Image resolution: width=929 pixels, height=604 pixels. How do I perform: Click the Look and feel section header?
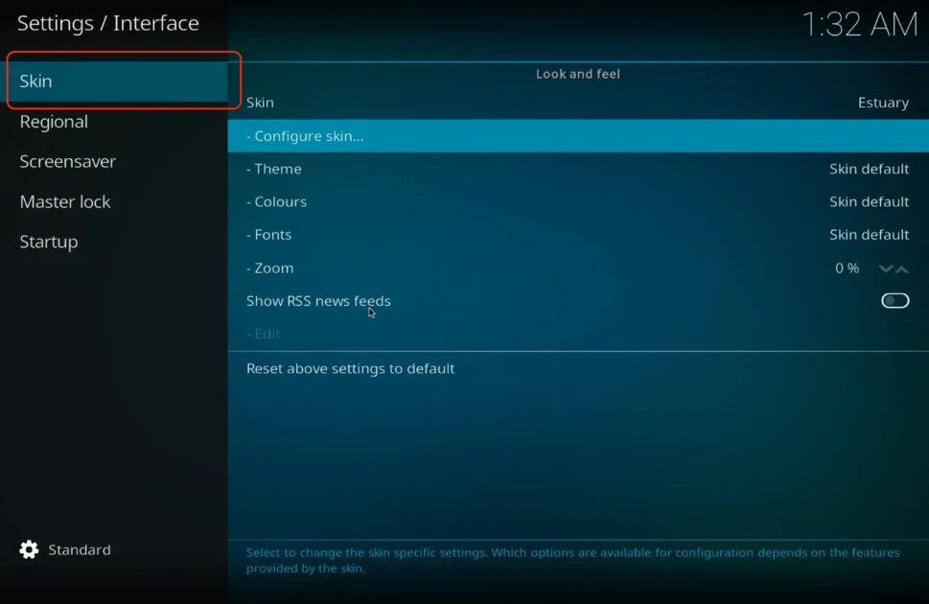click(x=577, y=74)
